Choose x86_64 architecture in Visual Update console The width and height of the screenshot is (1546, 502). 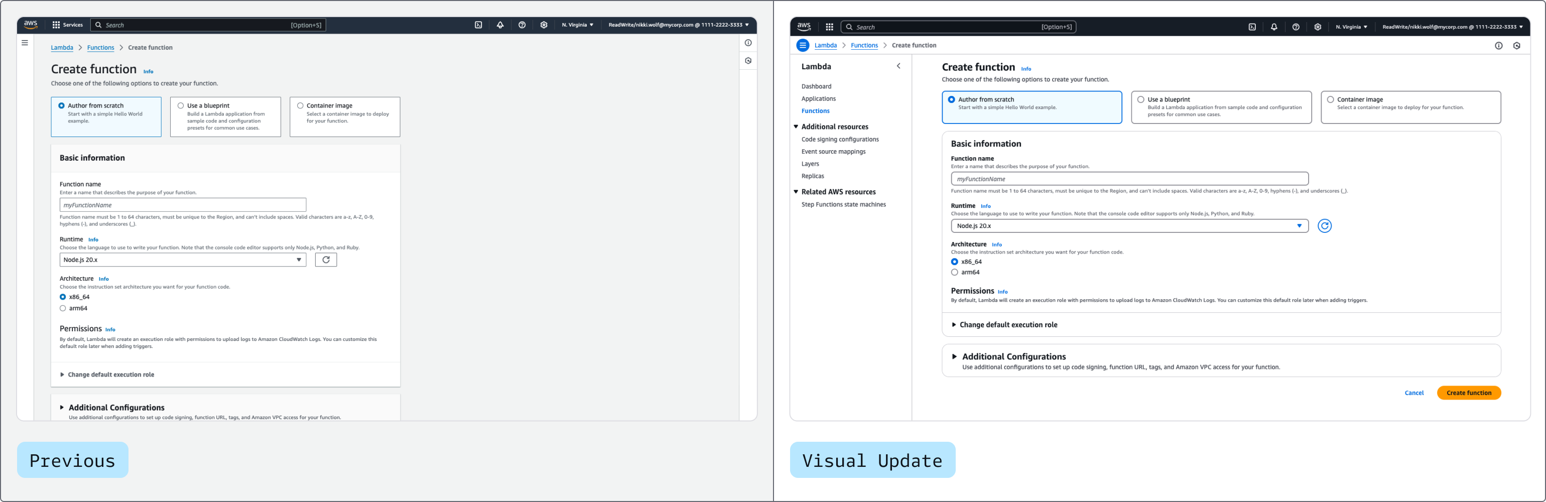(954, 262)
